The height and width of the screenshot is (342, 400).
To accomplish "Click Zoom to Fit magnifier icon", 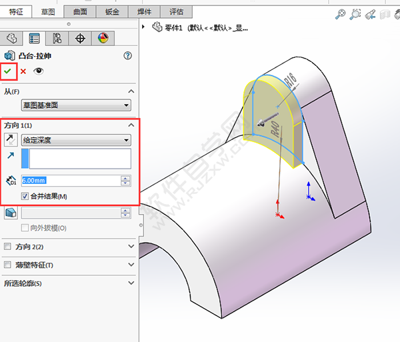I will [x=340, y=14].
